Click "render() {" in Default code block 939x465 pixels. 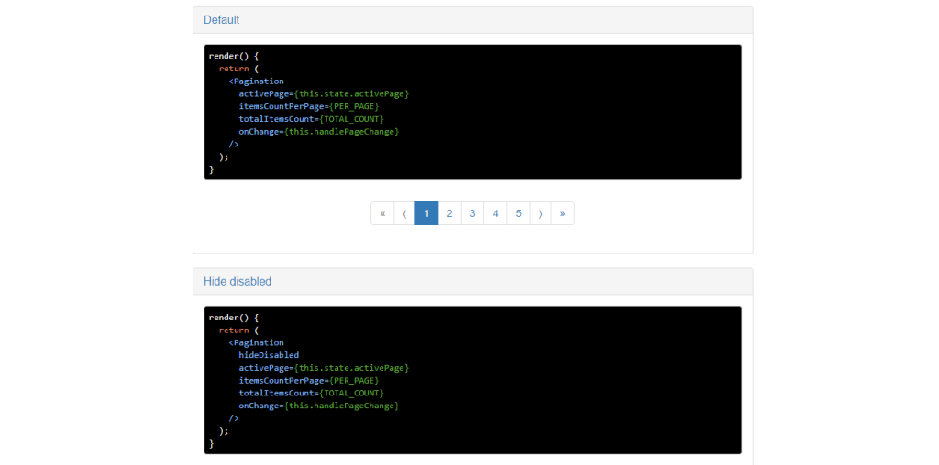click(234, 56)
